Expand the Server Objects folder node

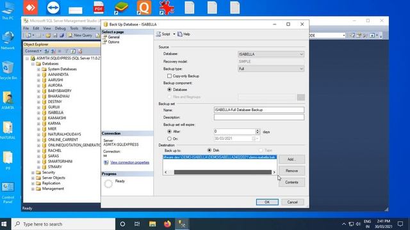[33, 178]
